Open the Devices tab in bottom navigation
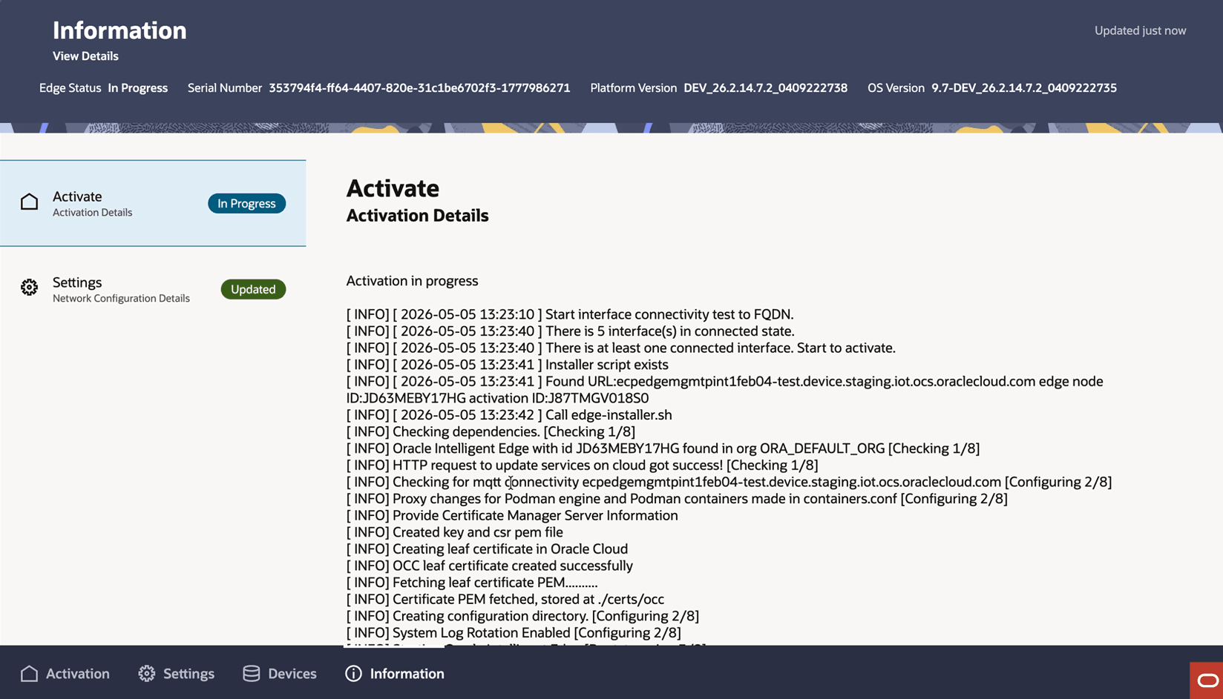 (280, 673)
